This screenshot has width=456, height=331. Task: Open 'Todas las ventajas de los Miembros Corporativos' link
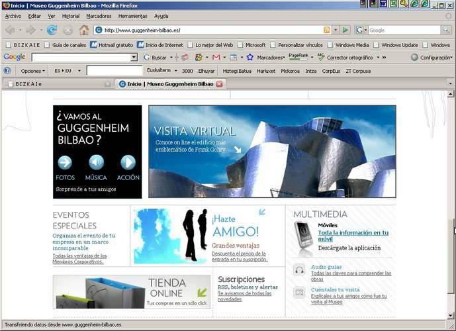[x=79, y=259]
